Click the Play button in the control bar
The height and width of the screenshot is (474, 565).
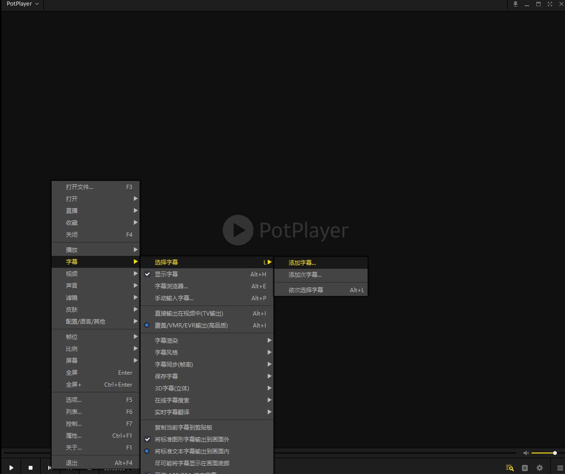click(x=11, y=467)
